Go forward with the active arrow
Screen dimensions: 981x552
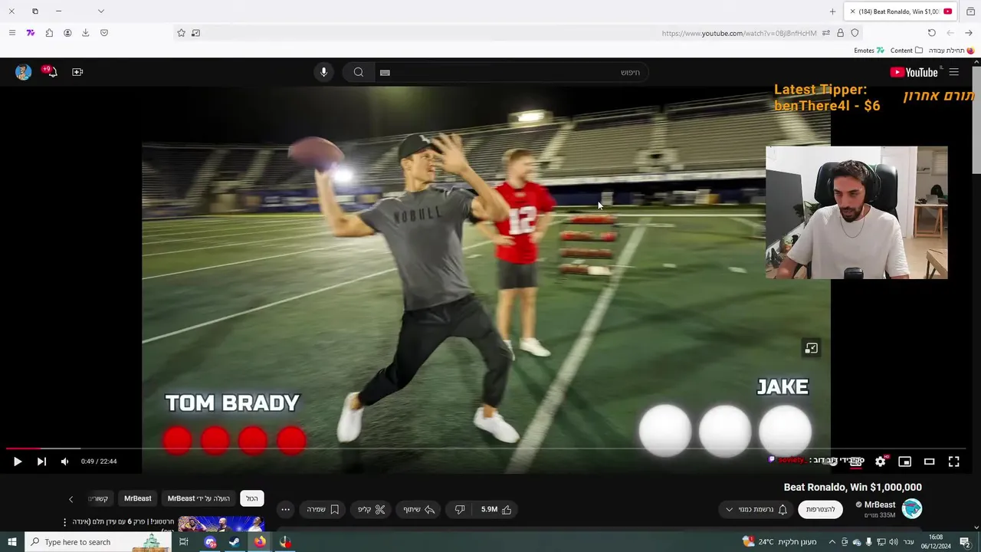[969, 33]
